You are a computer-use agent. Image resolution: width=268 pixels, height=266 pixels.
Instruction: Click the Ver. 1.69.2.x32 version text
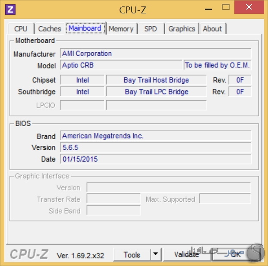80,256
